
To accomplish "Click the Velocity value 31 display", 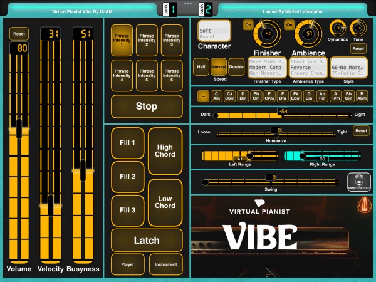I will (x=51, y=34).
